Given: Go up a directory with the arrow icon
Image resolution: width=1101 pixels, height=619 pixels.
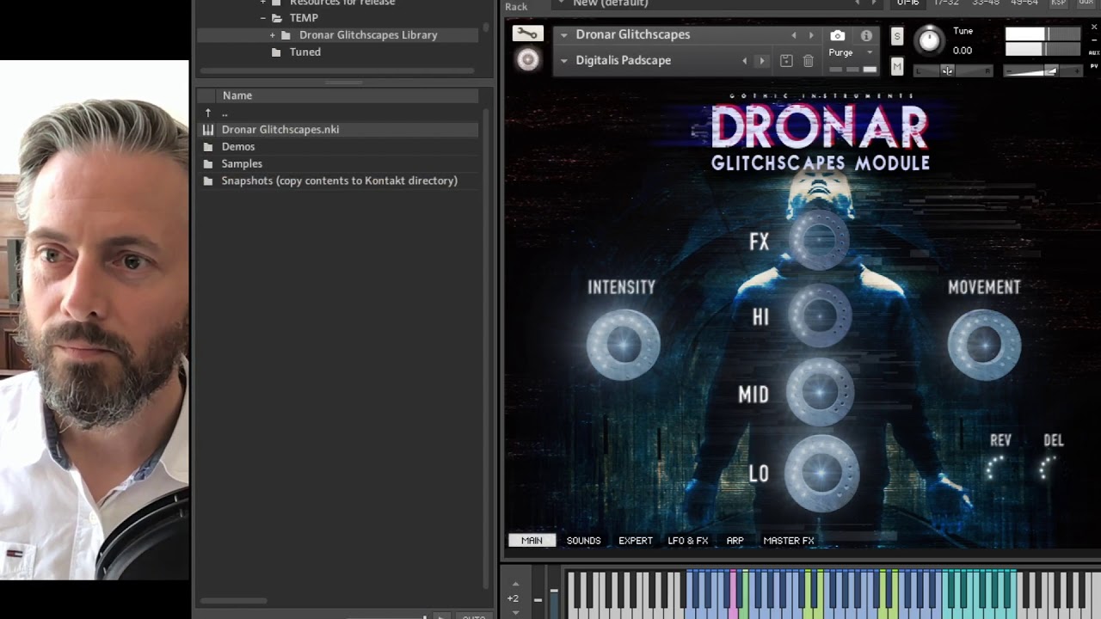Looking at the screenshot, I should click(207, 113).
